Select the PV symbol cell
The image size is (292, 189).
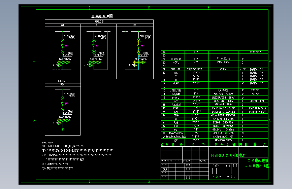(175, 130)
